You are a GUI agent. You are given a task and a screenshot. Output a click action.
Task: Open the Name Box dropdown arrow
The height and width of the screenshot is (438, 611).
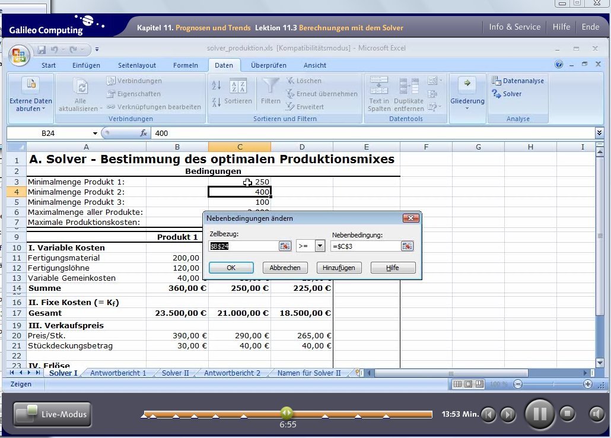[95, 134]
